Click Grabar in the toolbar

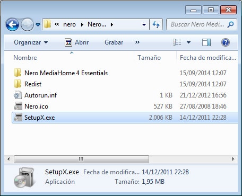114,42
